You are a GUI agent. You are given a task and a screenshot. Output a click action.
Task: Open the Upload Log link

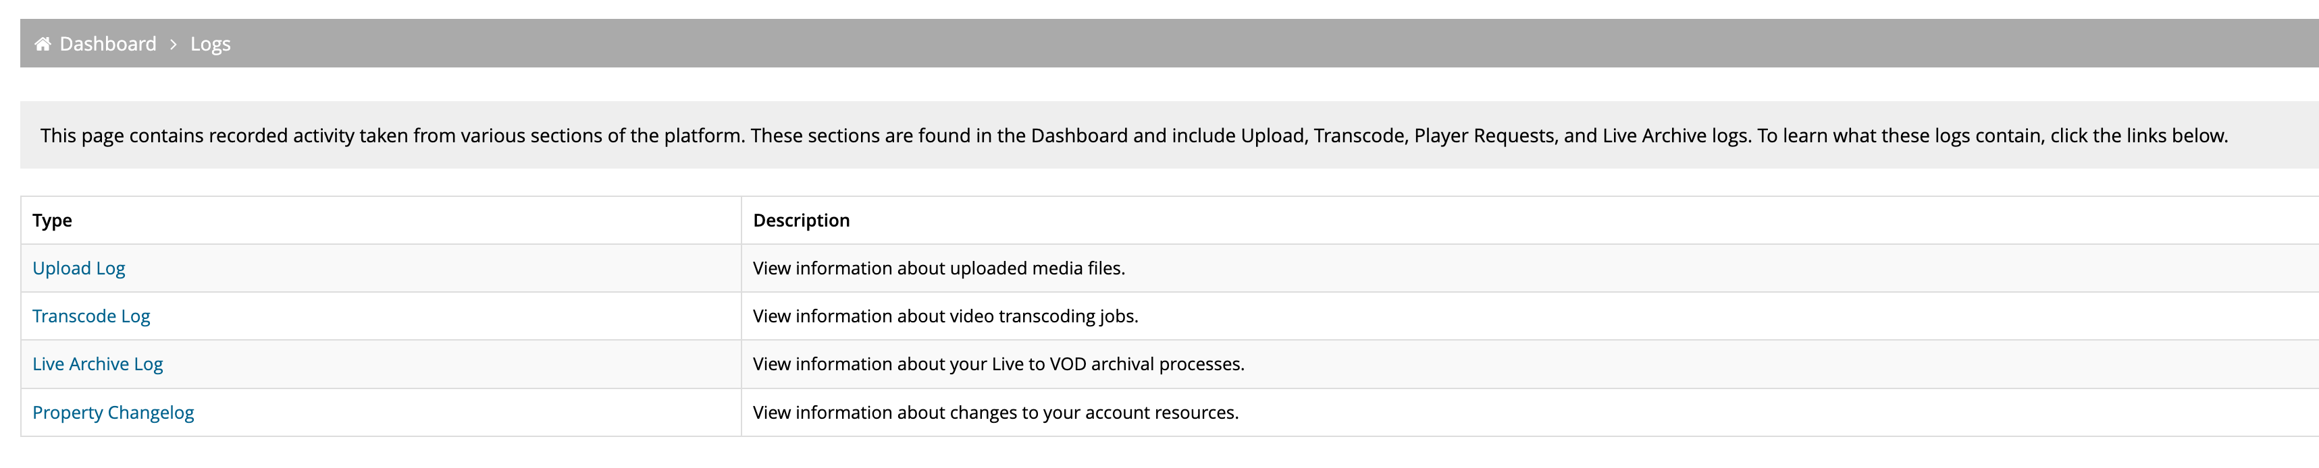pyautogui.click(x=78, y=268)
